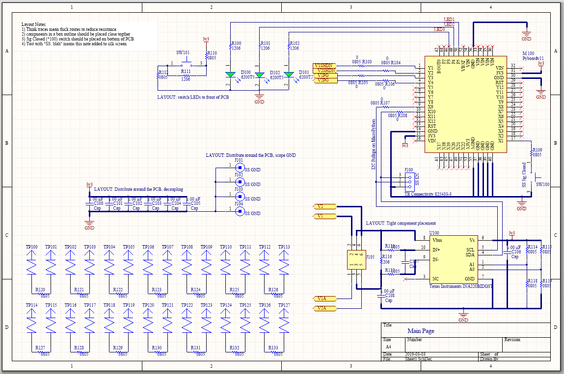This screenshot has width=564, height=374.
Task: Select the J101 test point circle
Action: click(240, 168)
